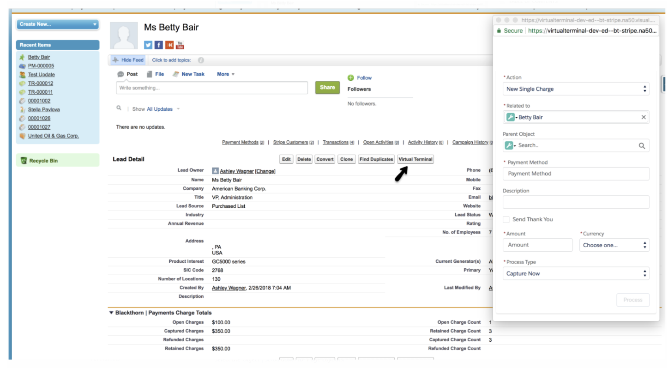The height and width of the screenshot is (368, 671).
Task: Click the icon beside Test Update
Action: (22, 75)
